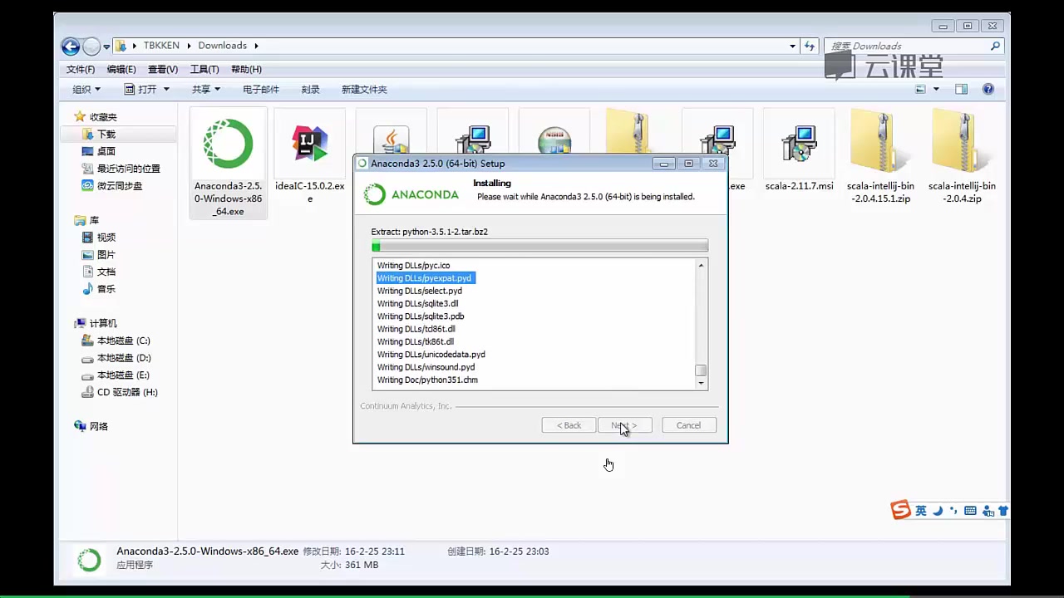Viewport: 1064px width, 598px height.
Task: Open the 图片 library
Action: [106, 255]
